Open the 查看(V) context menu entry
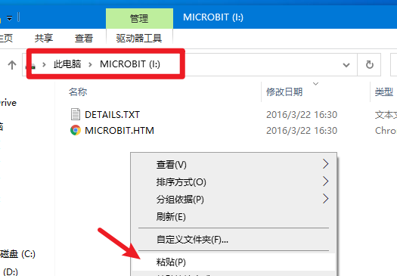This screenshot has width=397, height=276. click(234, 165)
